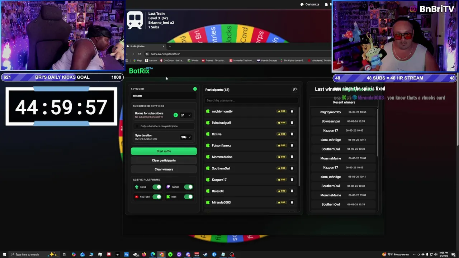Click BalesUK participant name
This screenshot has width=459, height=258.
point(218,191)
